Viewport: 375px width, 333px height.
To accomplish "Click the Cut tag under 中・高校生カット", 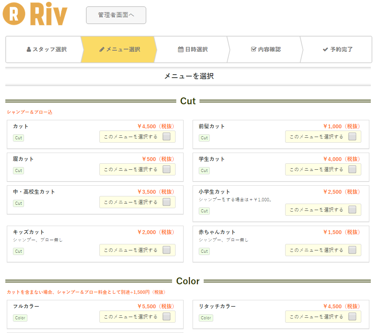I will pyautogui.click(x=18, y=204).
